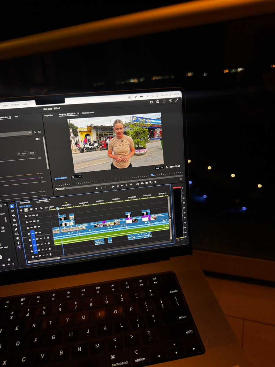Viewport: 275px width, 367px height.
Task: Open the Lumetri Color clip dropdown
Action: click(x=15, y=133)
